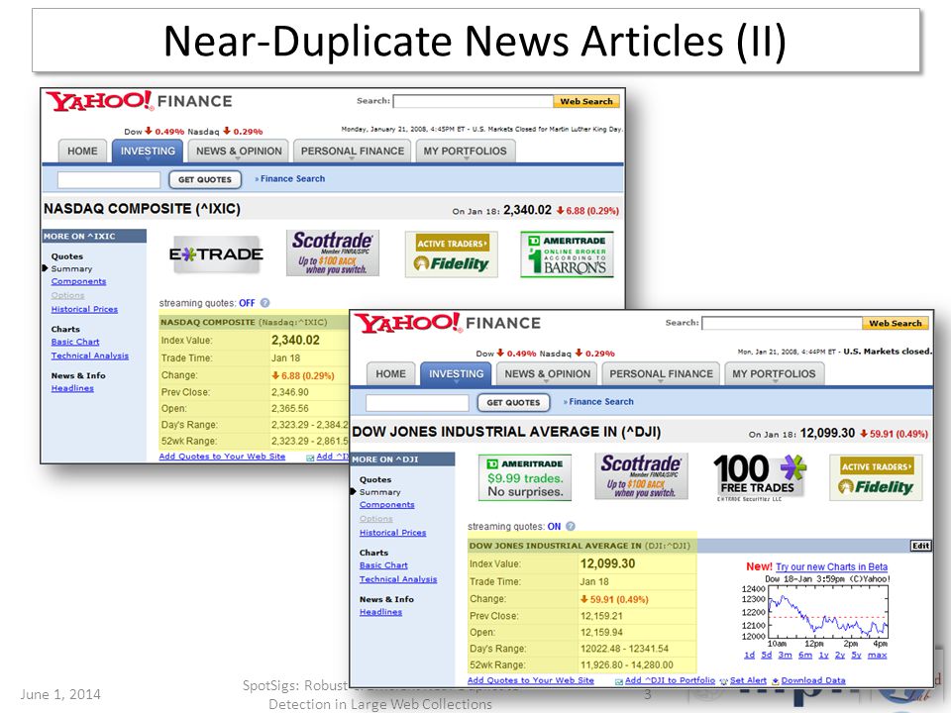Open INVESTING tab in NASDAQ window
The width and height of the screenshot is (951, 713).
pos(148,151)
